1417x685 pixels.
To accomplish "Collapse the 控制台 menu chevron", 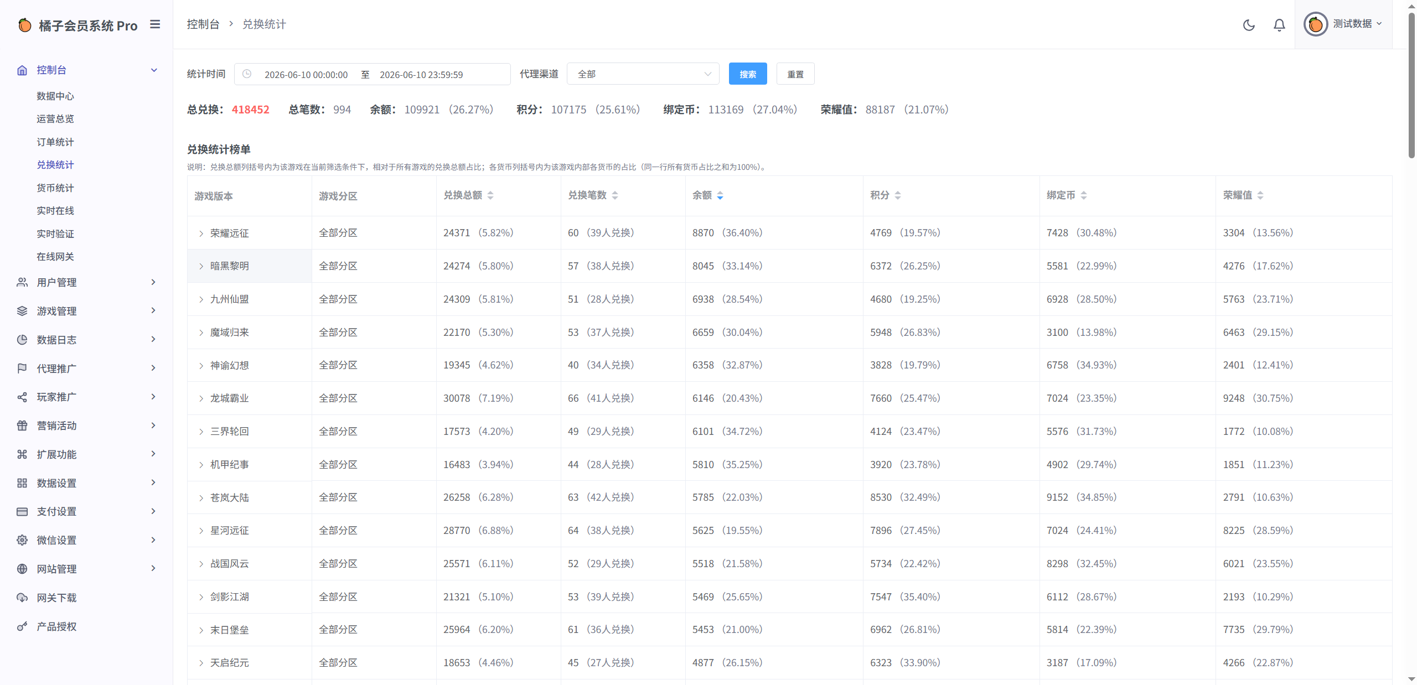I will coord(154,70).
